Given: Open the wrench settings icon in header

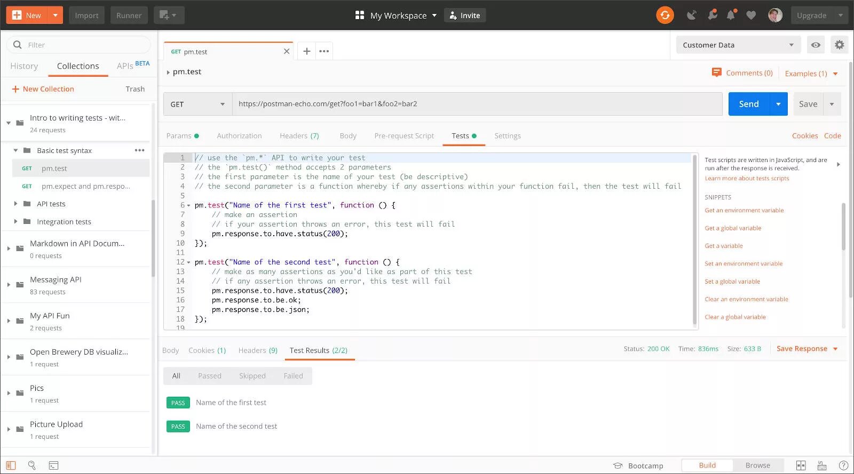Looking at the screenshot, I should pyautogui.click(x=712, y=15).
